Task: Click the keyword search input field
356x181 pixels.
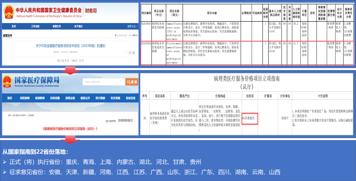Action: click(104, 82)
